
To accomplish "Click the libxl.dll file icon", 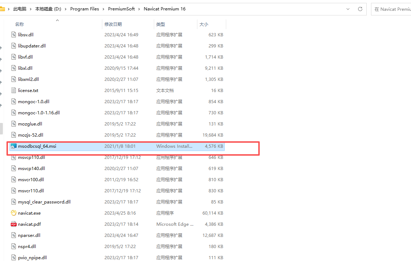I will (14, 68).
